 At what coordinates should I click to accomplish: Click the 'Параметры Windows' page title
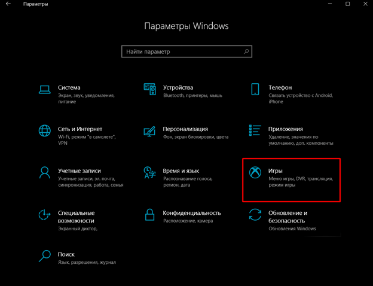tap(186, 26)
